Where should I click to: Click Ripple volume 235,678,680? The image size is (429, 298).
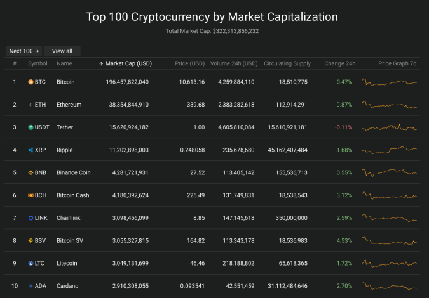pyautogui.click(x=238, y=150)
